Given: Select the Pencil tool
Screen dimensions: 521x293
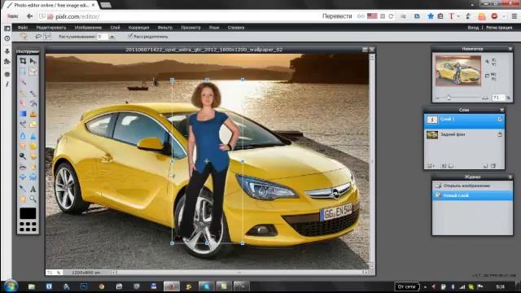Looking at the screenshot, I should [23, 94].
